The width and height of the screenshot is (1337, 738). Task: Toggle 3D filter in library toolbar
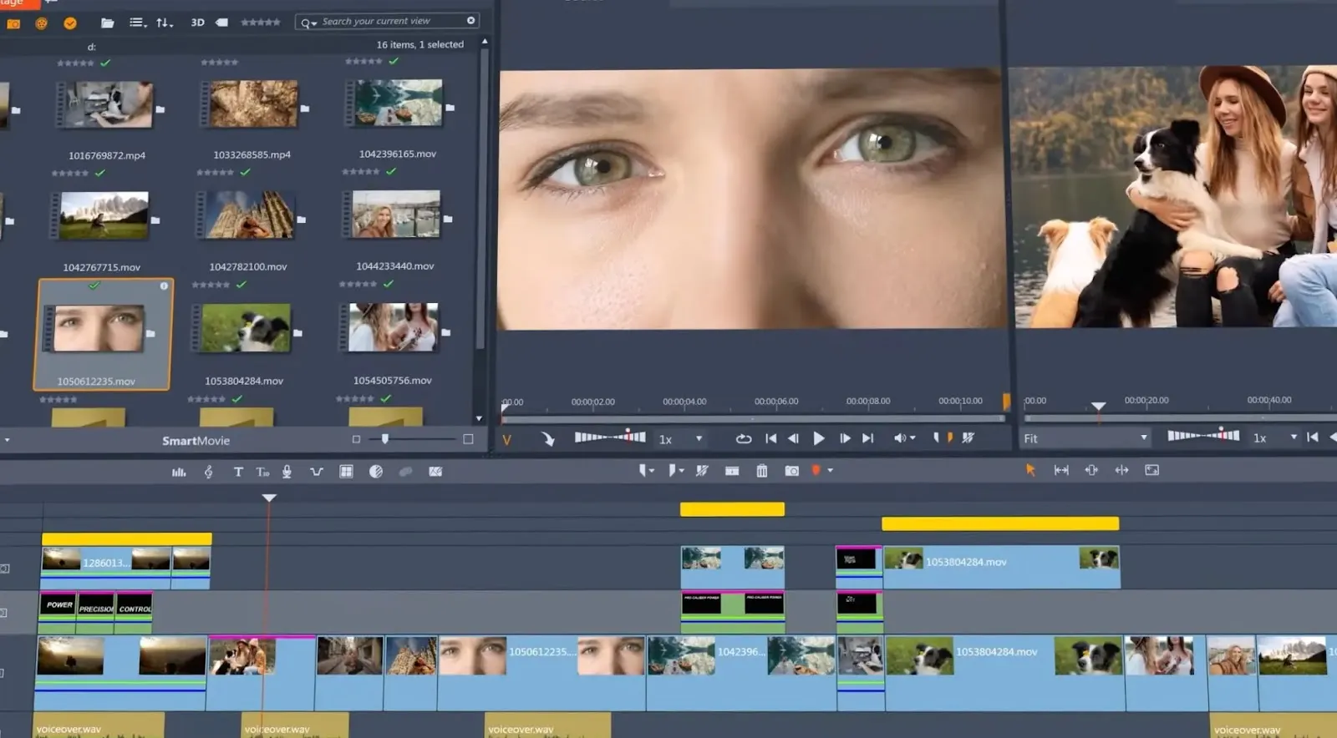[x=198, y=23]
